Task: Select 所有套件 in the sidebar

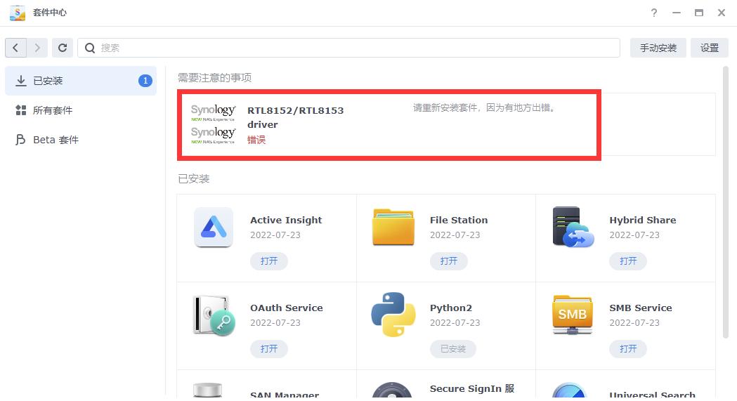Action: click(x=81, y=110)
